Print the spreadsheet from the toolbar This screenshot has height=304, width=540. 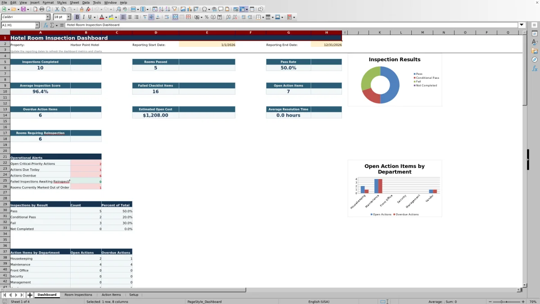41,9
